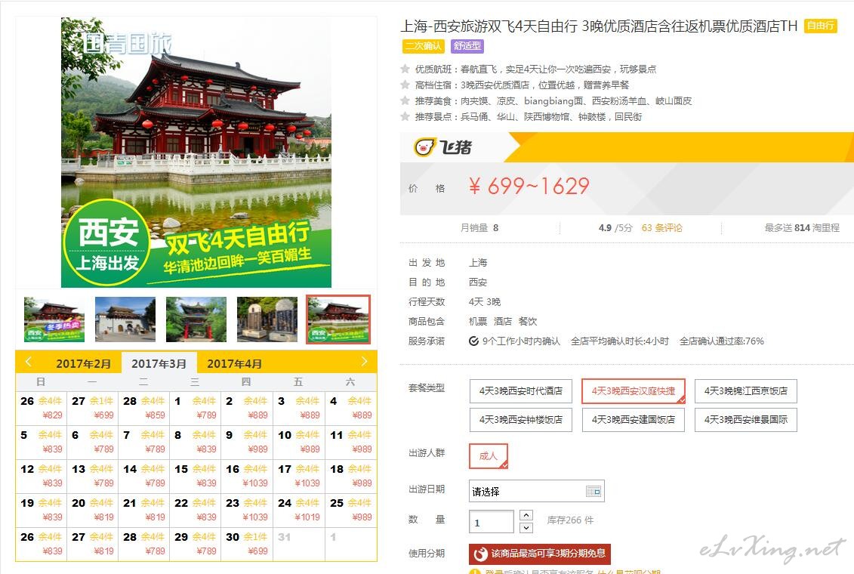View the selected red-bordered temple thumbnail
854x574 pixels.
338,319
